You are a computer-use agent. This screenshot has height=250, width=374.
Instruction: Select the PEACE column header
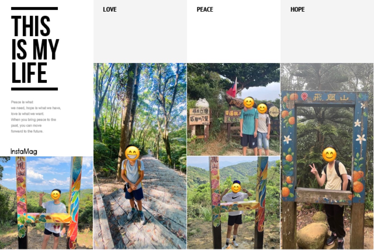click(205, 10)
